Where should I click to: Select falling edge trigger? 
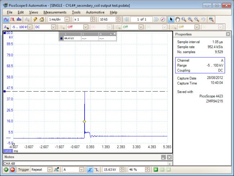(x=96, y=170)
